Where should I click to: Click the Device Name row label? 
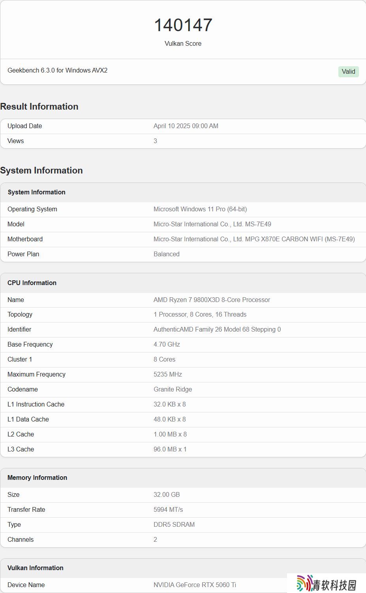click(26, 585)
